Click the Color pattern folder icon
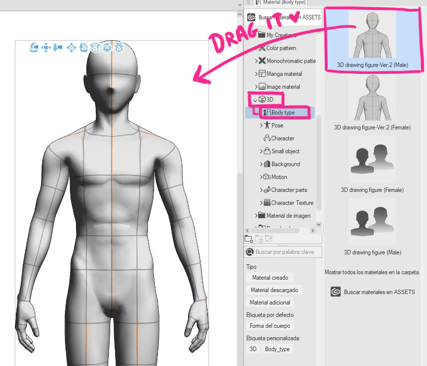The height and width of the screenshot is (366, 427). click(x=262, y=48)
